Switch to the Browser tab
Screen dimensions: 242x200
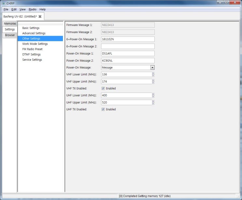coord(10,35)
